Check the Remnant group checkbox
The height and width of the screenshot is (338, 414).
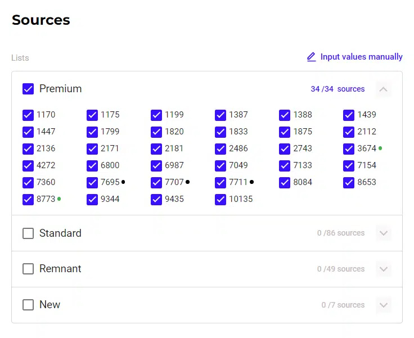28,269
